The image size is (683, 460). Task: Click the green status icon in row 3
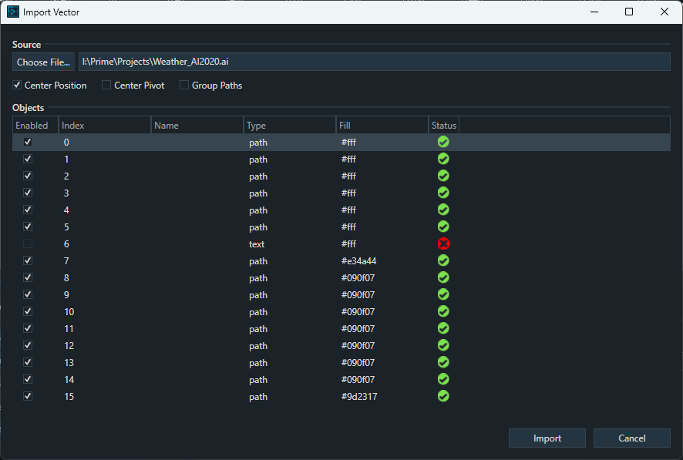pyautogui.click(x=443, y=193)
